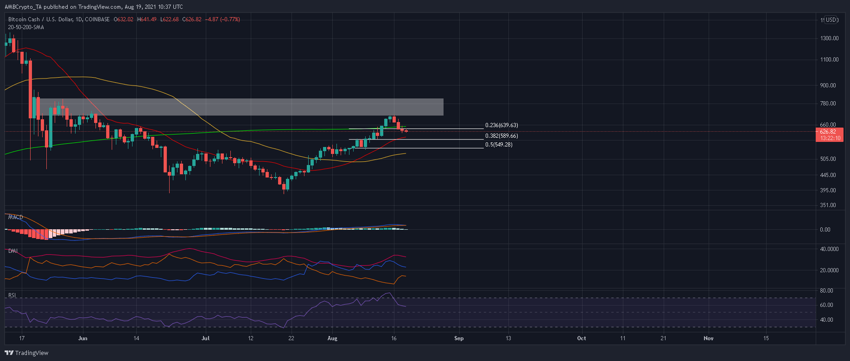The image size is (850, 361).
Task: Select the gray resistance zone rectangle
Action: [x=241, y=107]
